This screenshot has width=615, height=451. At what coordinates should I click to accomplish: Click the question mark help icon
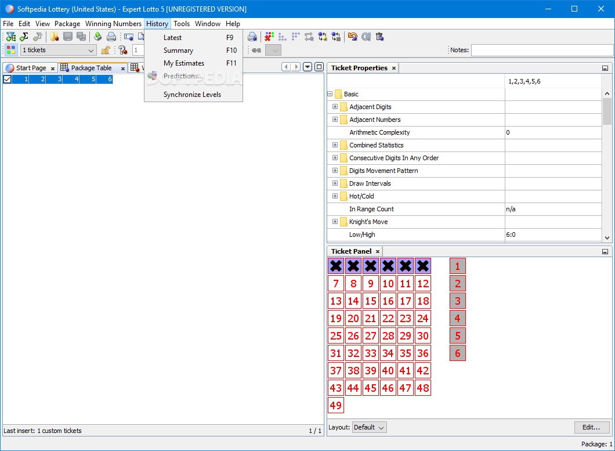[x=123, y=50]
